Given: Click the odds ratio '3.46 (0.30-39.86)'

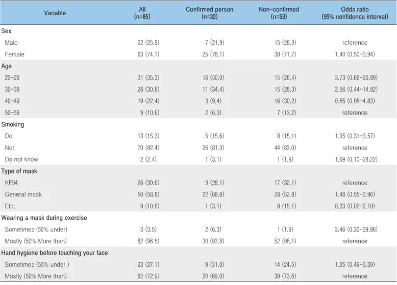Looking at the screenshot, I should click(x=356, y=230).
